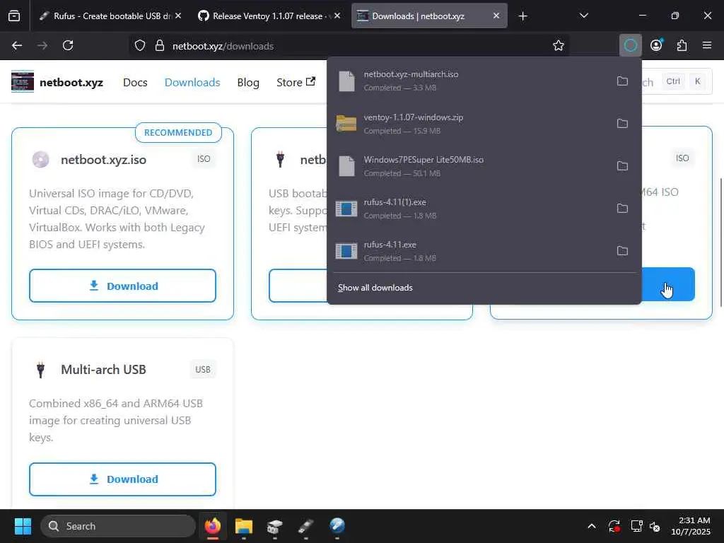Reload the netboot.xyz page
This screenshot has width=724, height=543.
pyautogui.click(x=68, y=46)
